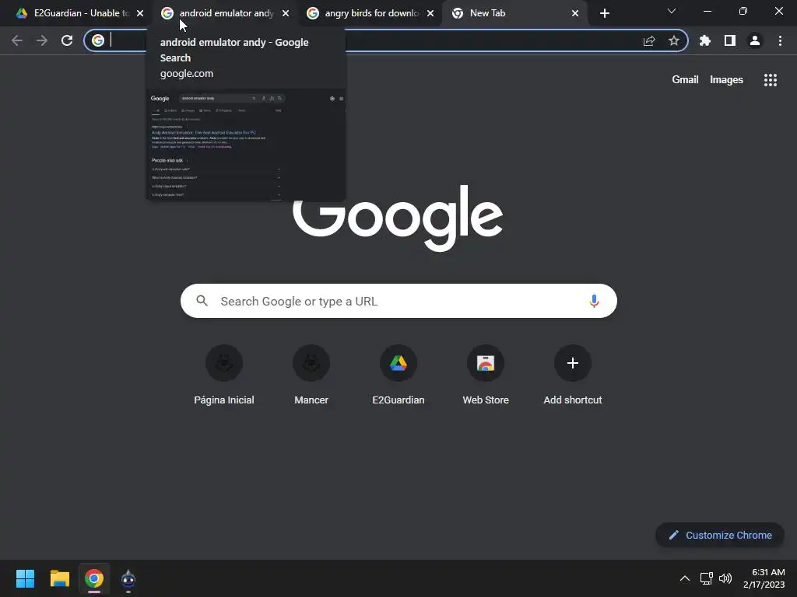This screenshot has width=797, height=597.
Task: Open the Google apps grid
Action: coord(771,80)
